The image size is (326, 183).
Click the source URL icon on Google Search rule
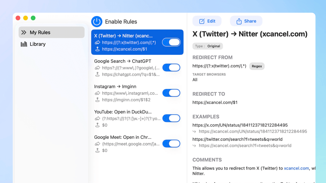click(x=97, y=68)
